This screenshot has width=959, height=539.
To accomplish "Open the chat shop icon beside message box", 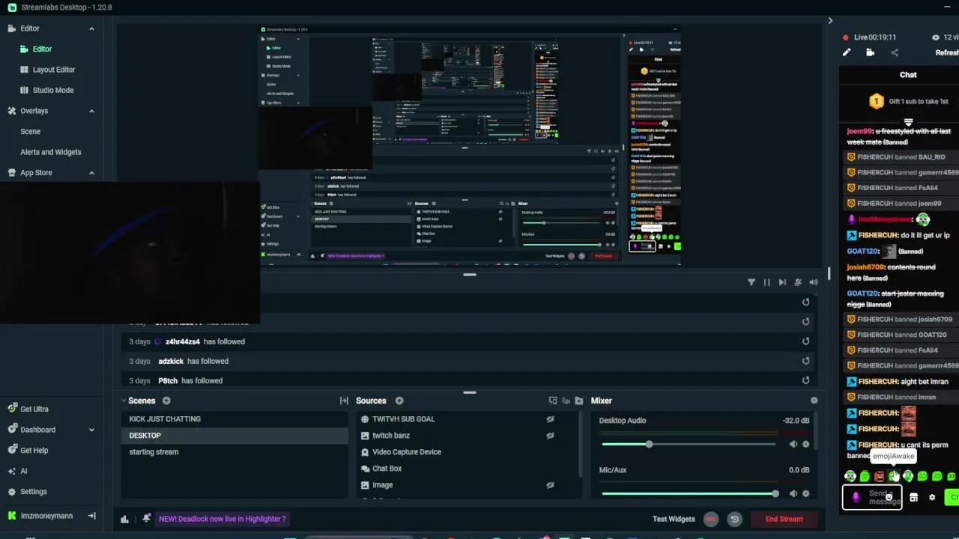I will tap(913, 497).
